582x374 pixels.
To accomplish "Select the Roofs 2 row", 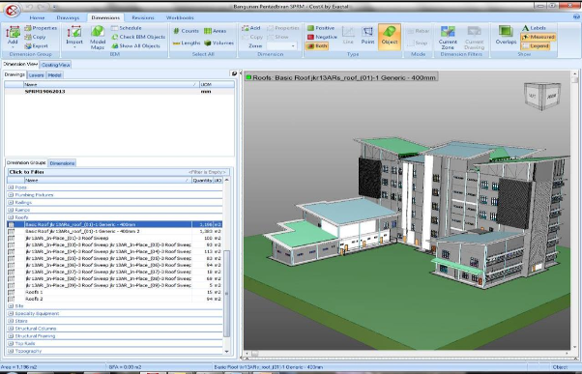I will coord(114,299).
